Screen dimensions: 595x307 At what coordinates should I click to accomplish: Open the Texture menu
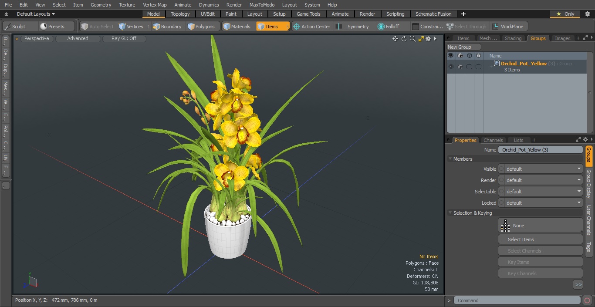point(127,5)
